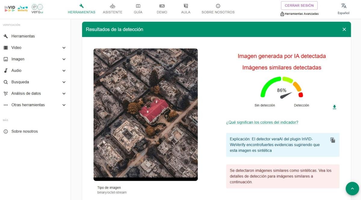Viewport: 361px width, 200px height.
Task: Click the 'binary/octet-stream' image type value
Action: pos(112,192)
